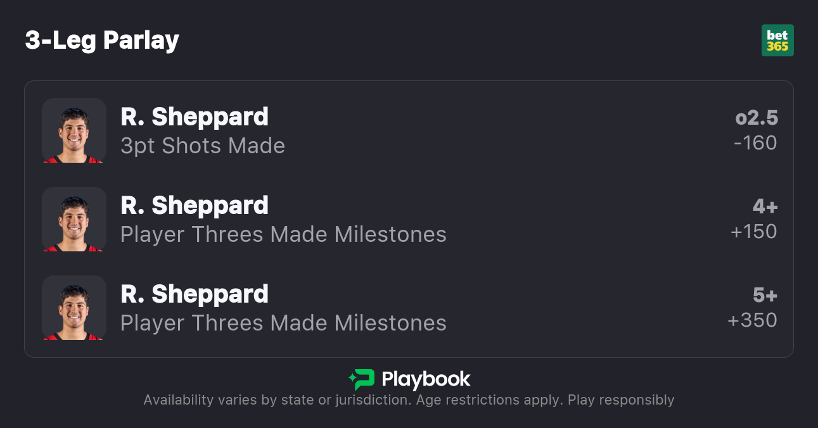The width and height of the screenshot is (818, 428).
Task: Click second leg's Player Threes Made Milestones
Action: point(283,235)
